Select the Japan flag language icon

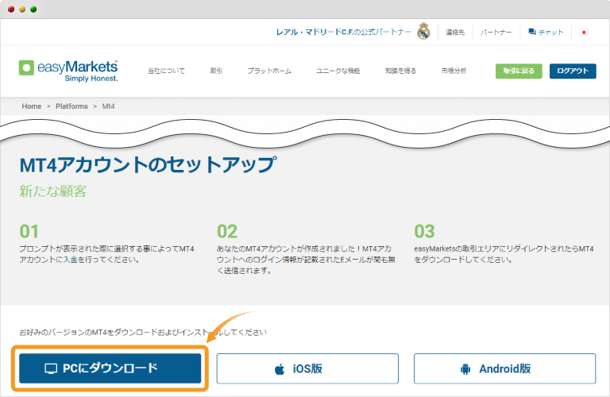[x=584, y=33]
